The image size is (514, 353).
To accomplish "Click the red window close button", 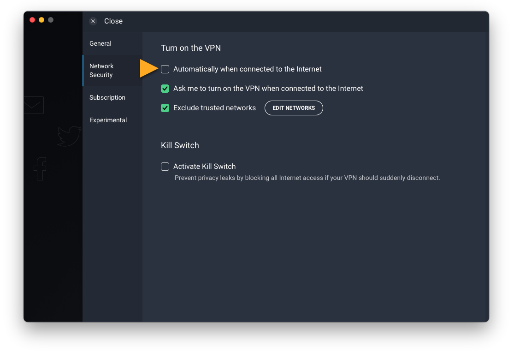I will click(x=32, y=20).
